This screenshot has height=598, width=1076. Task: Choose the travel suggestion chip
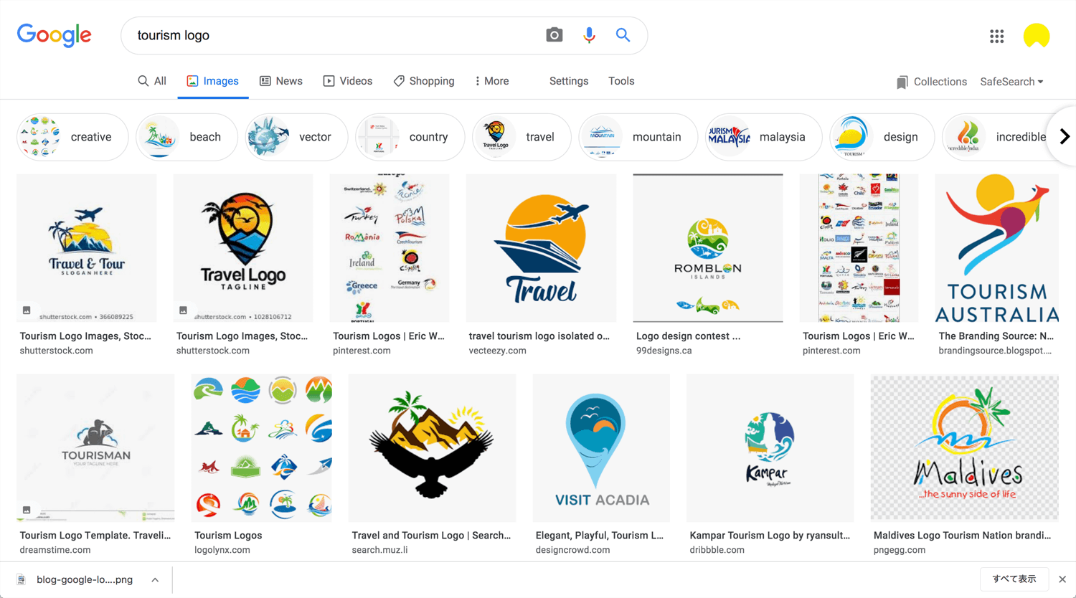point(522,137)
